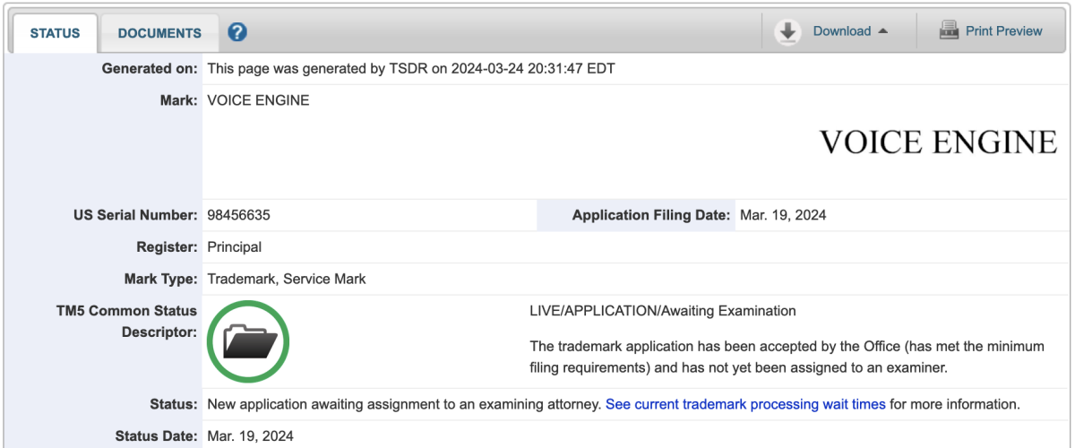Screen dimensions: 1075x448
Task: Click the Status Date value
Action: pos(250,436)
